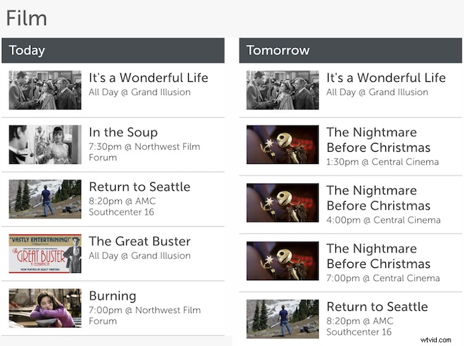This screenshot has height=346, width=464.
Task: Open It's a Wonderful Life title under Tomorrow
Action: (x=385, y=78)
